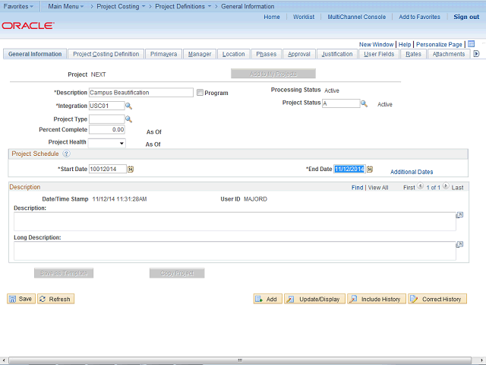This screenshot has height=365, width=486.
Task: Open the Favorites dropdown menu
Action: 18,6
